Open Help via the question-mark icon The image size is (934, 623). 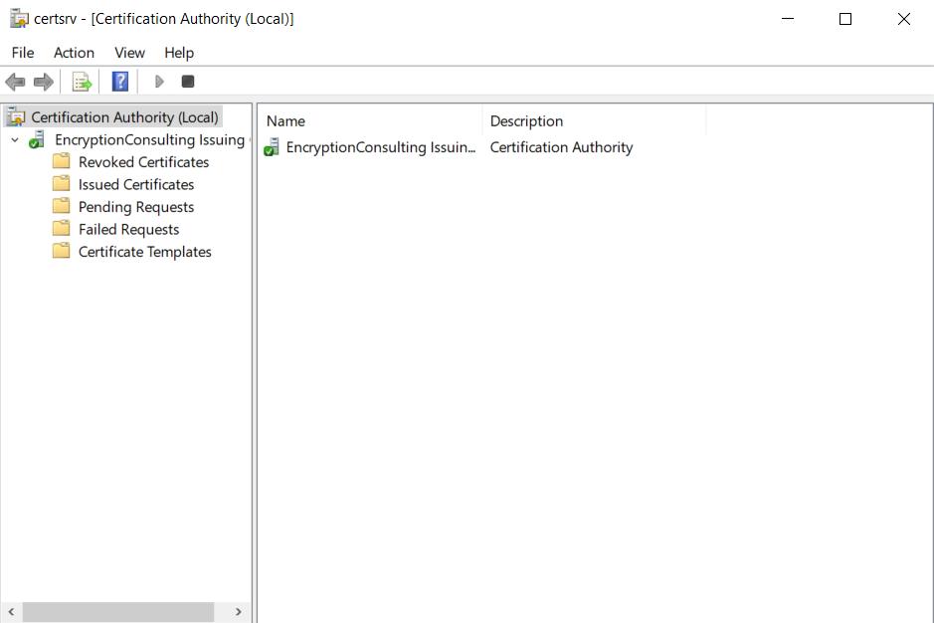(120, 81)
